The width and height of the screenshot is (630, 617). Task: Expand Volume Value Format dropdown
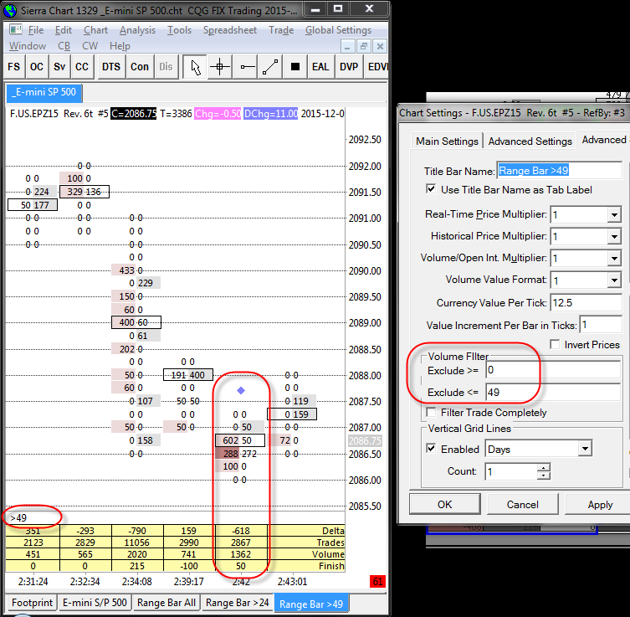(x=614, y=280)
